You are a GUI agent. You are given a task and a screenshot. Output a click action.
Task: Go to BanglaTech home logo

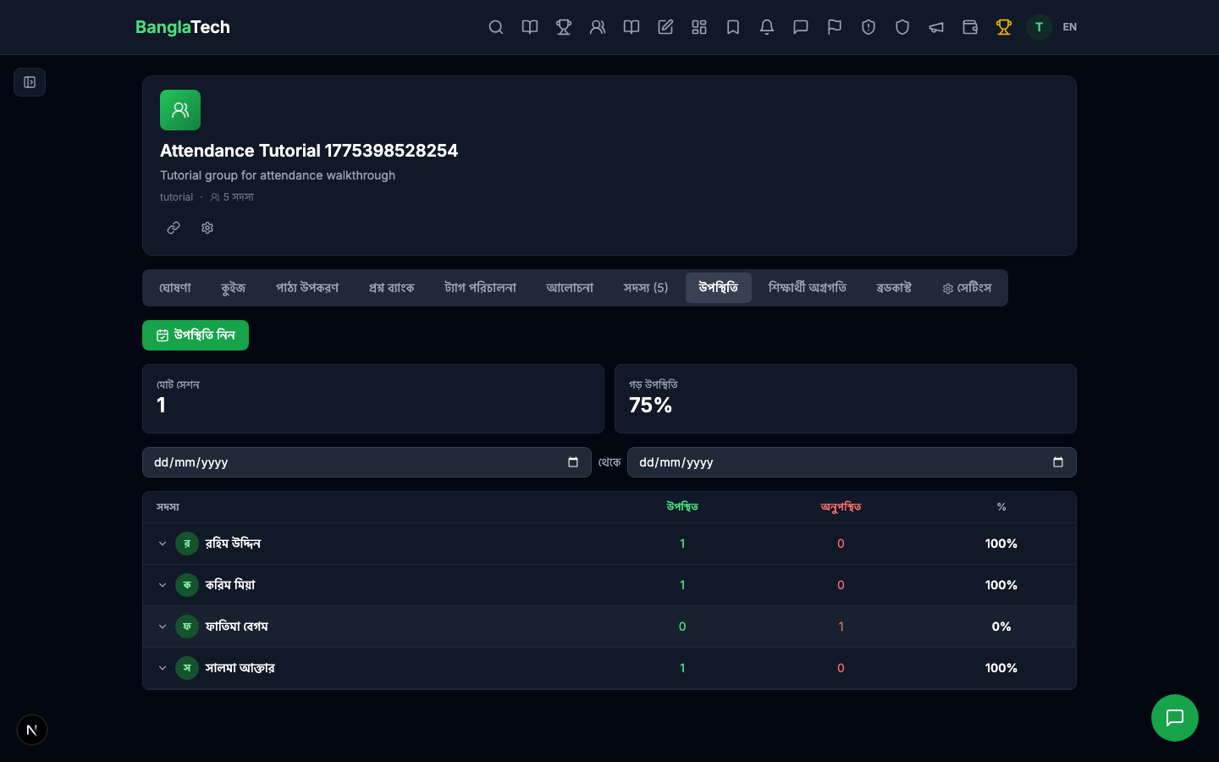pyautogui.click(x=183, y=27)
